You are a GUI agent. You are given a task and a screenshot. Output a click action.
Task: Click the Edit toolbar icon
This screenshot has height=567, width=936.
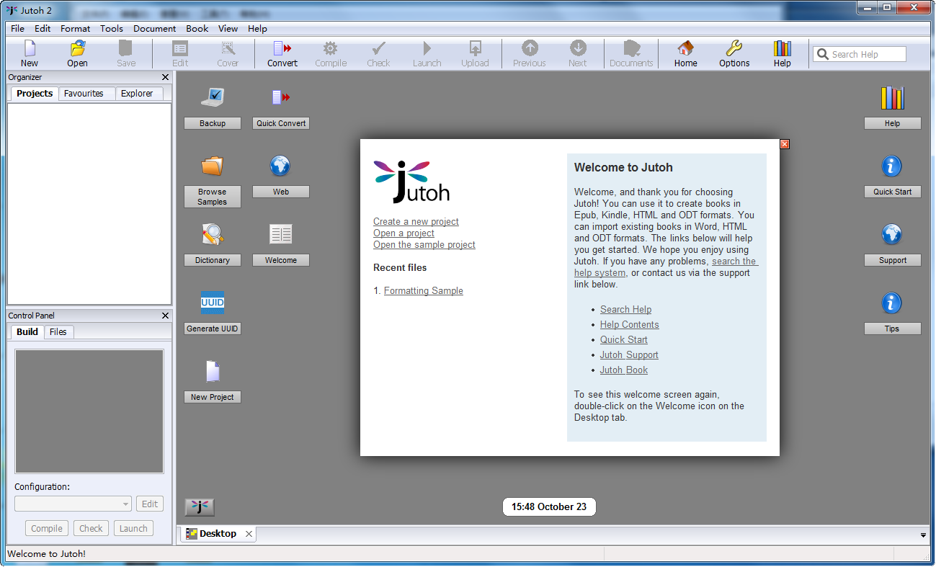coord(180,49)
